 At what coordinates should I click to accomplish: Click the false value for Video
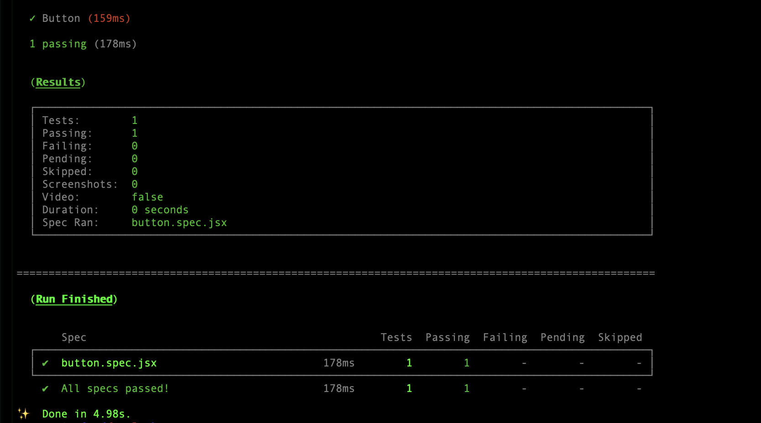coord(147,197)
